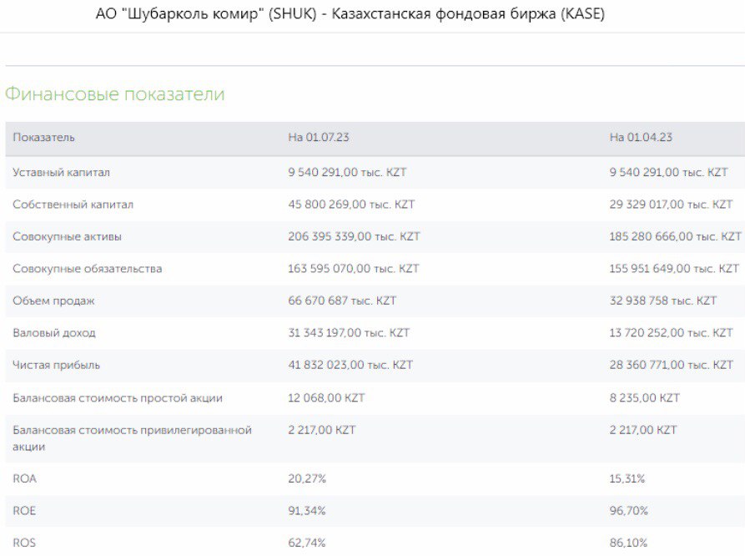Select the Совокупные активы row label

click(67, 236)
